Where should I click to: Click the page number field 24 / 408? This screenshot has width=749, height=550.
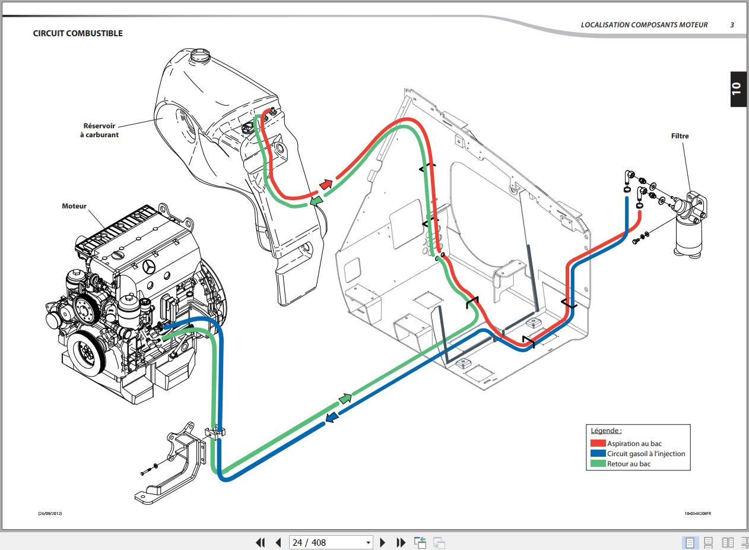[x=326, y=542]
